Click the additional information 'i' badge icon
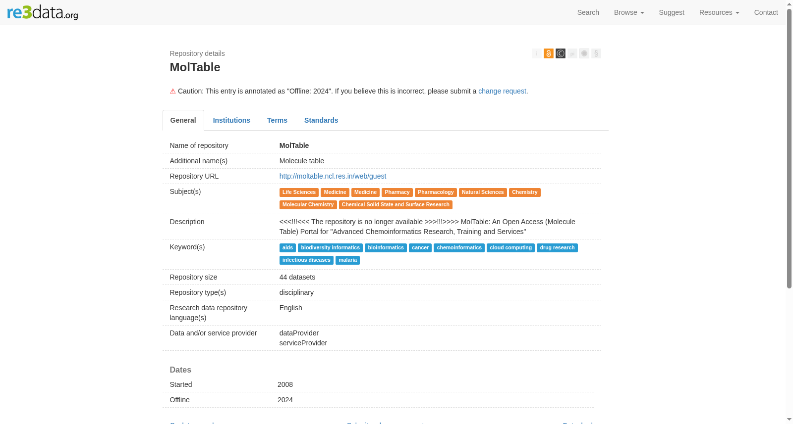This screenshot has width=793, height=424. coord(537,53)
